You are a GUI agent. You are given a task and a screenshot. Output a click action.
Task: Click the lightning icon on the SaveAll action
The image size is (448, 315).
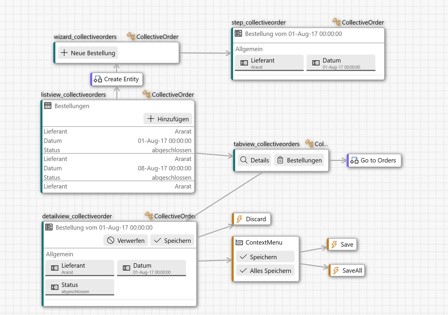pyautogui.click(x=336, y=271)
